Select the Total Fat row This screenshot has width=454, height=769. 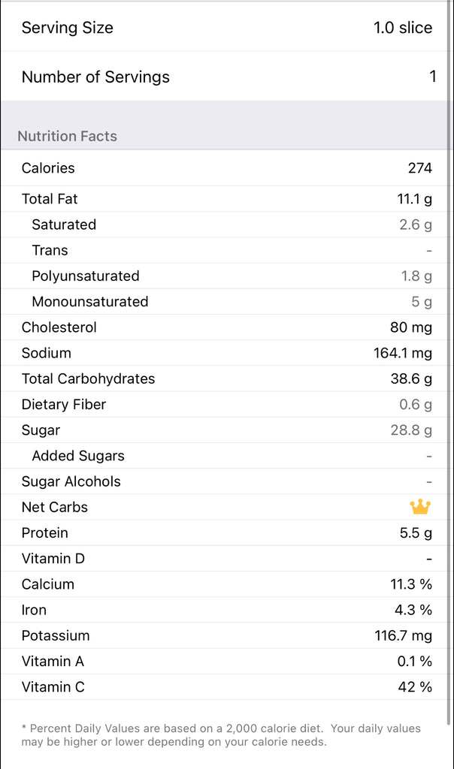(x=225, y=199)
